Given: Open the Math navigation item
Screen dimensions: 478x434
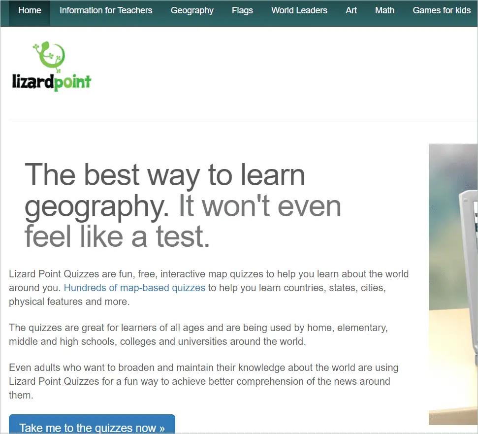Looking at the screenshot, I should click(x=384, y=10).
